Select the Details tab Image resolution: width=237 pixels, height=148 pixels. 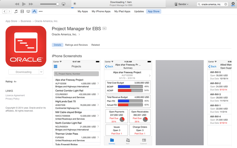point(57,45)
